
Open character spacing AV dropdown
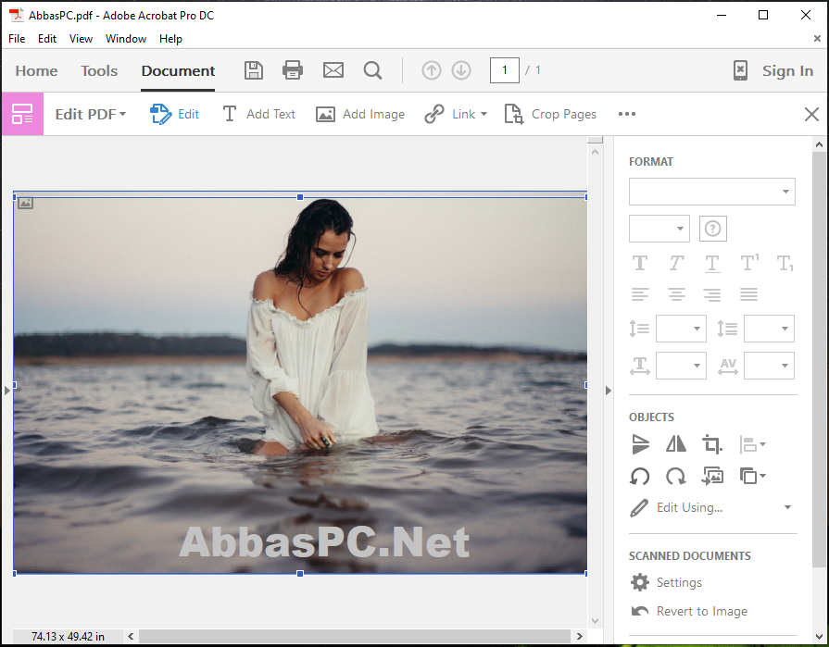click(x=769, y=366)
